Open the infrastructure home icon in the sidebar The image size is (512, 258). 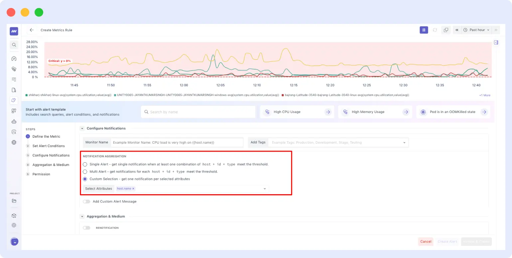tap(14, 59)
